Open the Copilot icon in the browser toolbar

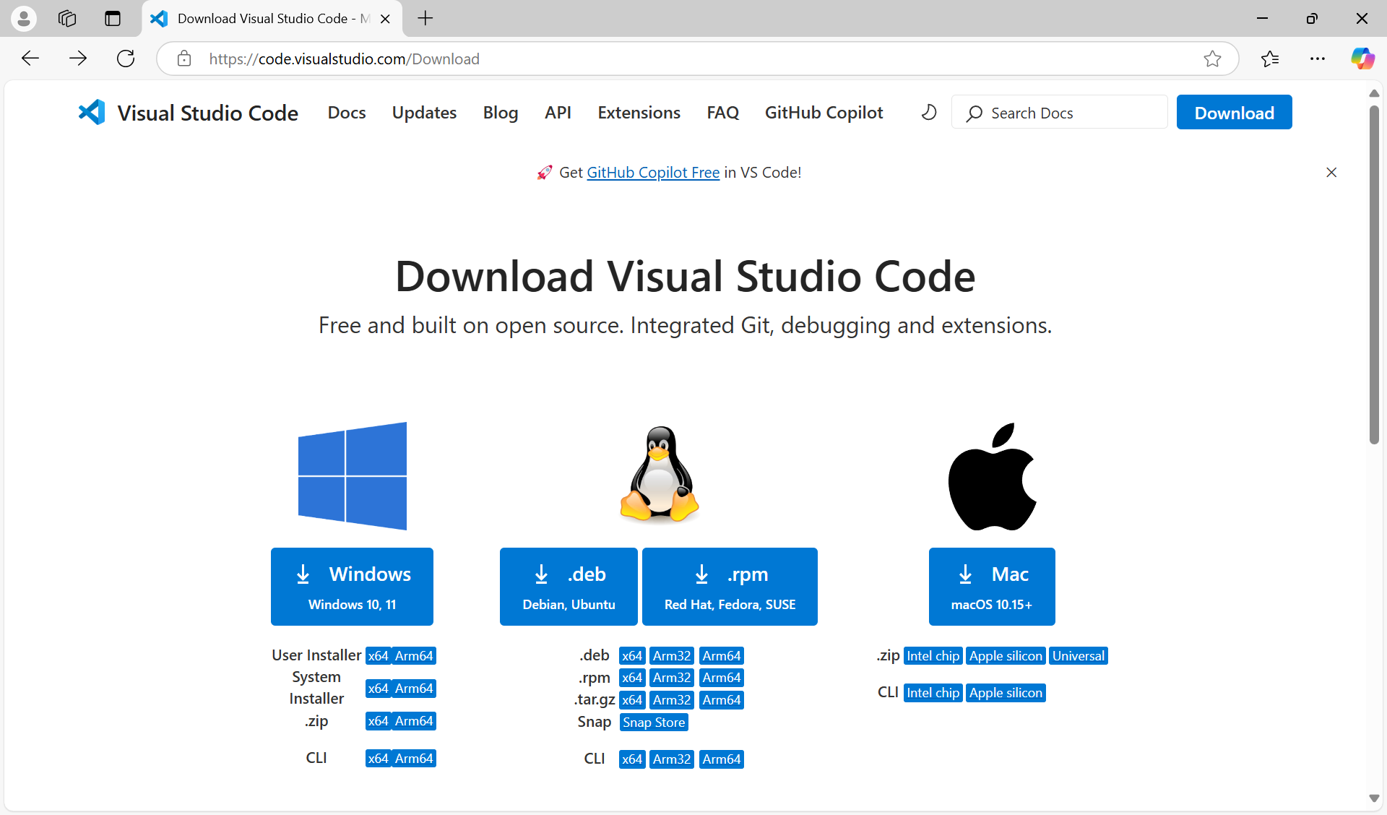[x=1363, y=59]
